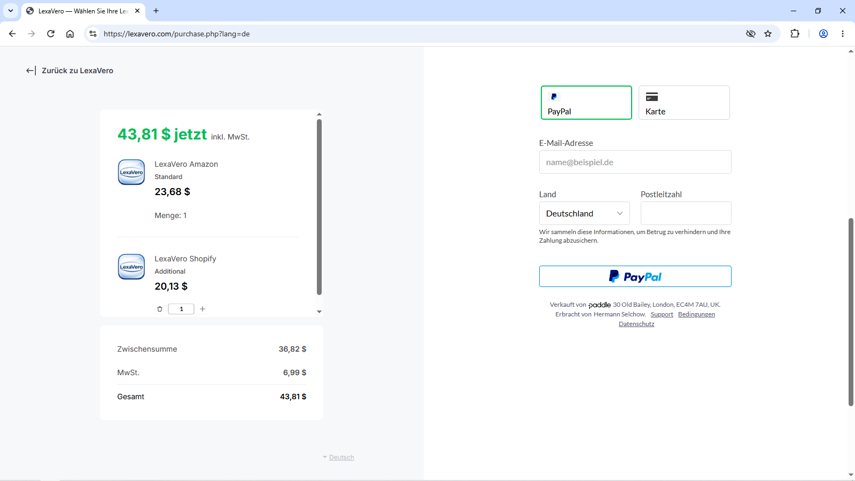Open the browser profile menu
855x481 pixels.
click(x=823, y=34)
